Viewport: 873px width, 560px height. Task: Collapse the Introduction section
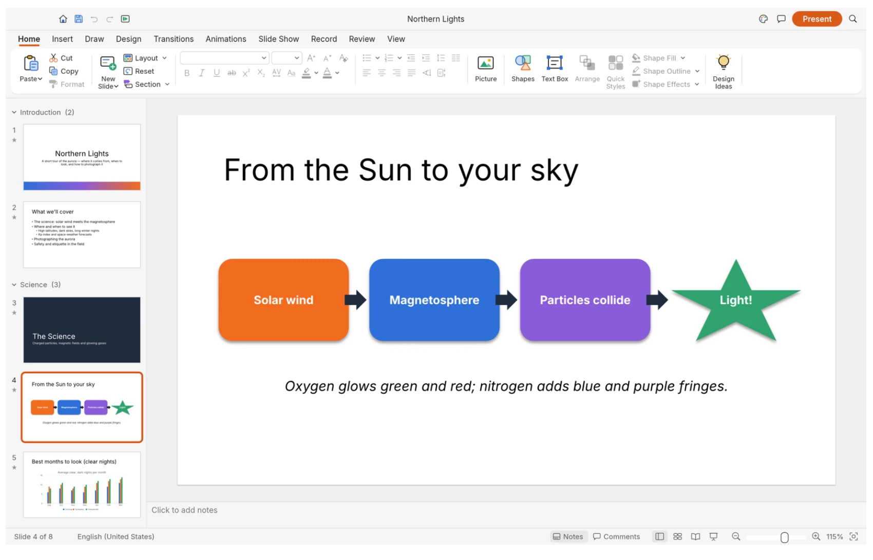click(14, 112)
